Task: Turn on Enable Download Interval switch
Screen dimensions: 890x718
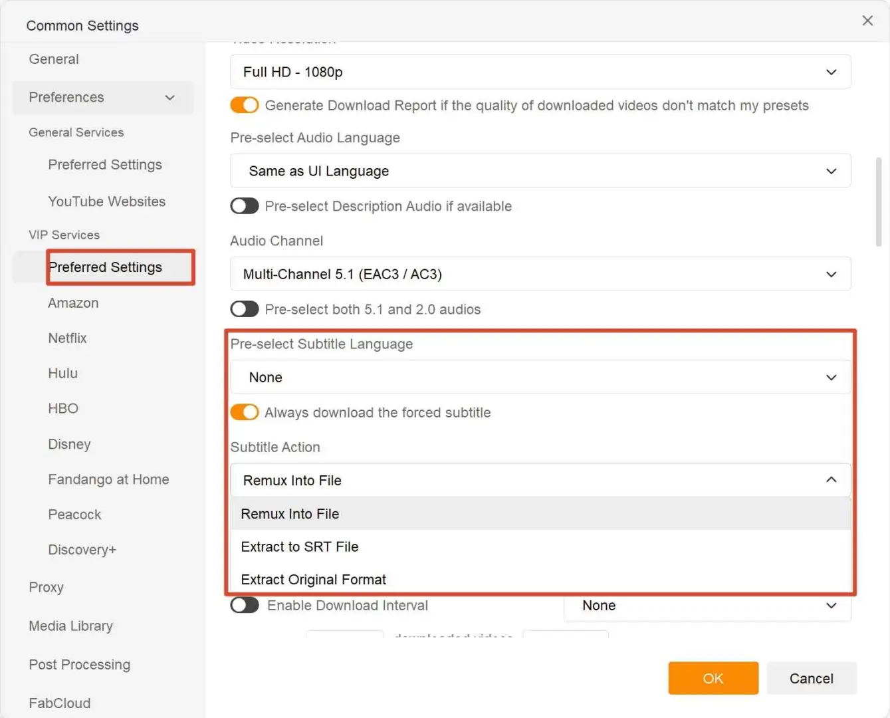Action: 245,605
